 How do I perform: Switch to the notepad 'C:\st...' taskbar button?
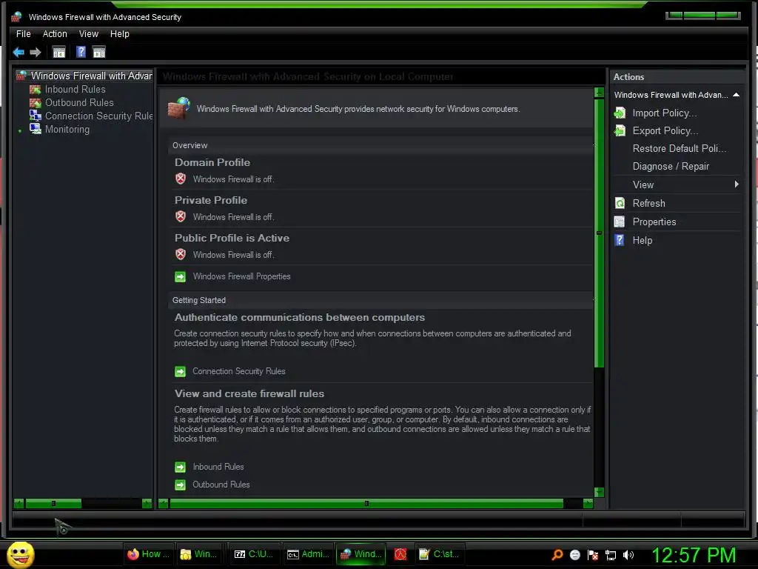click(439, 554)
